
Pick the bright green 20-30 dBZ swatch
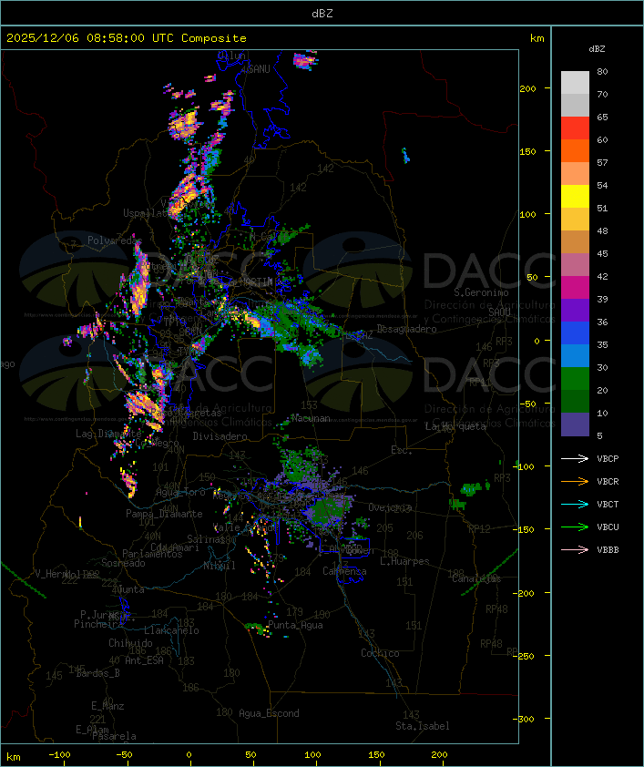[x=575, y=379]
